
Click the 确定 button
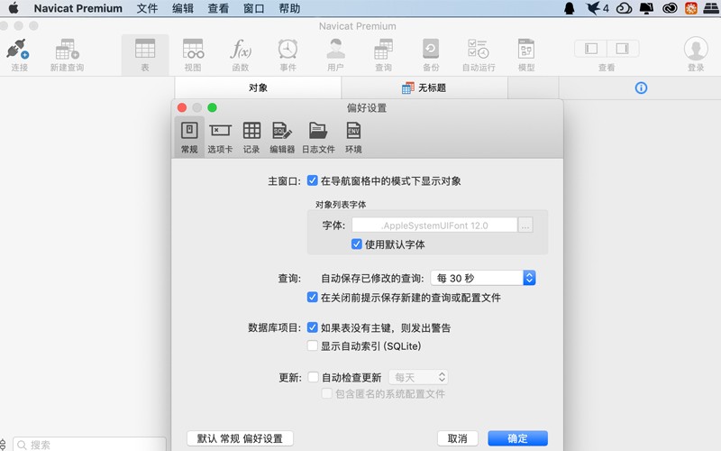[517, 438]
